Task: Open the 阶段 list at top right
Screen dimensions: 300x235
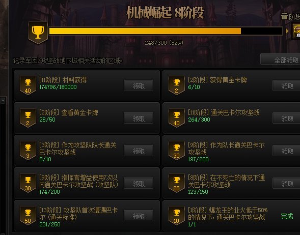Action: (291, 17)
